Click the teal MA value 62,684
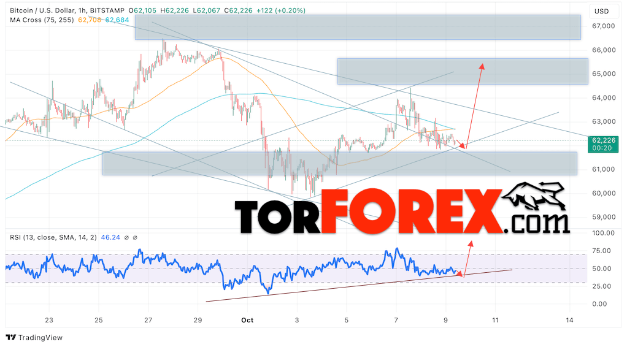 (117, 20)
